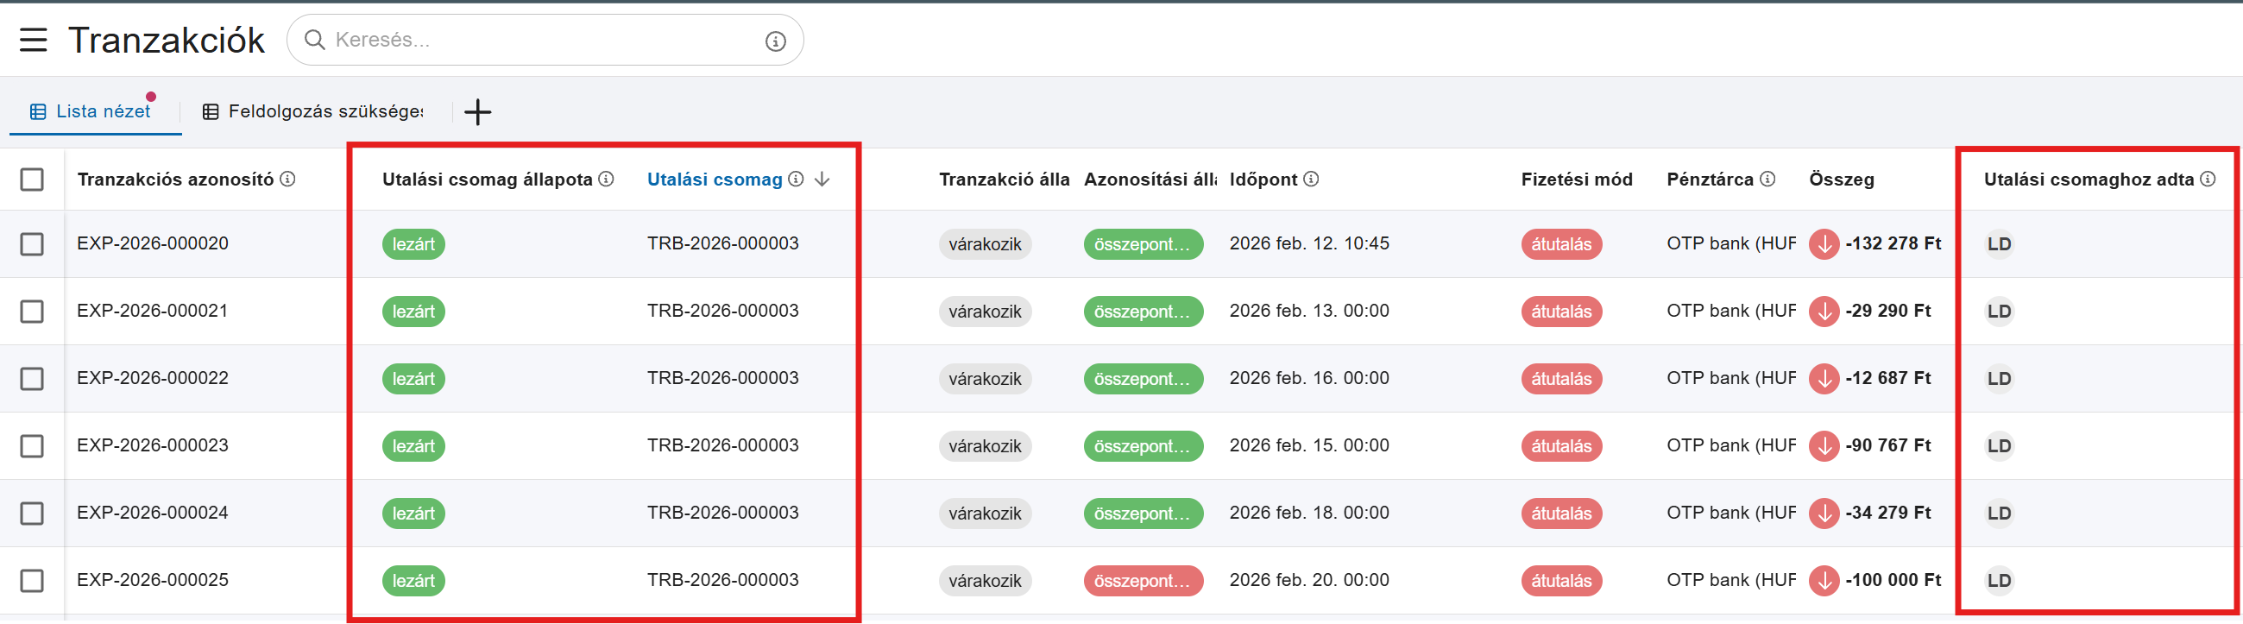Open TRB-2026-000003 package in EXP-2026-000021 row
2243x624 pixels.
pos(721,312)
